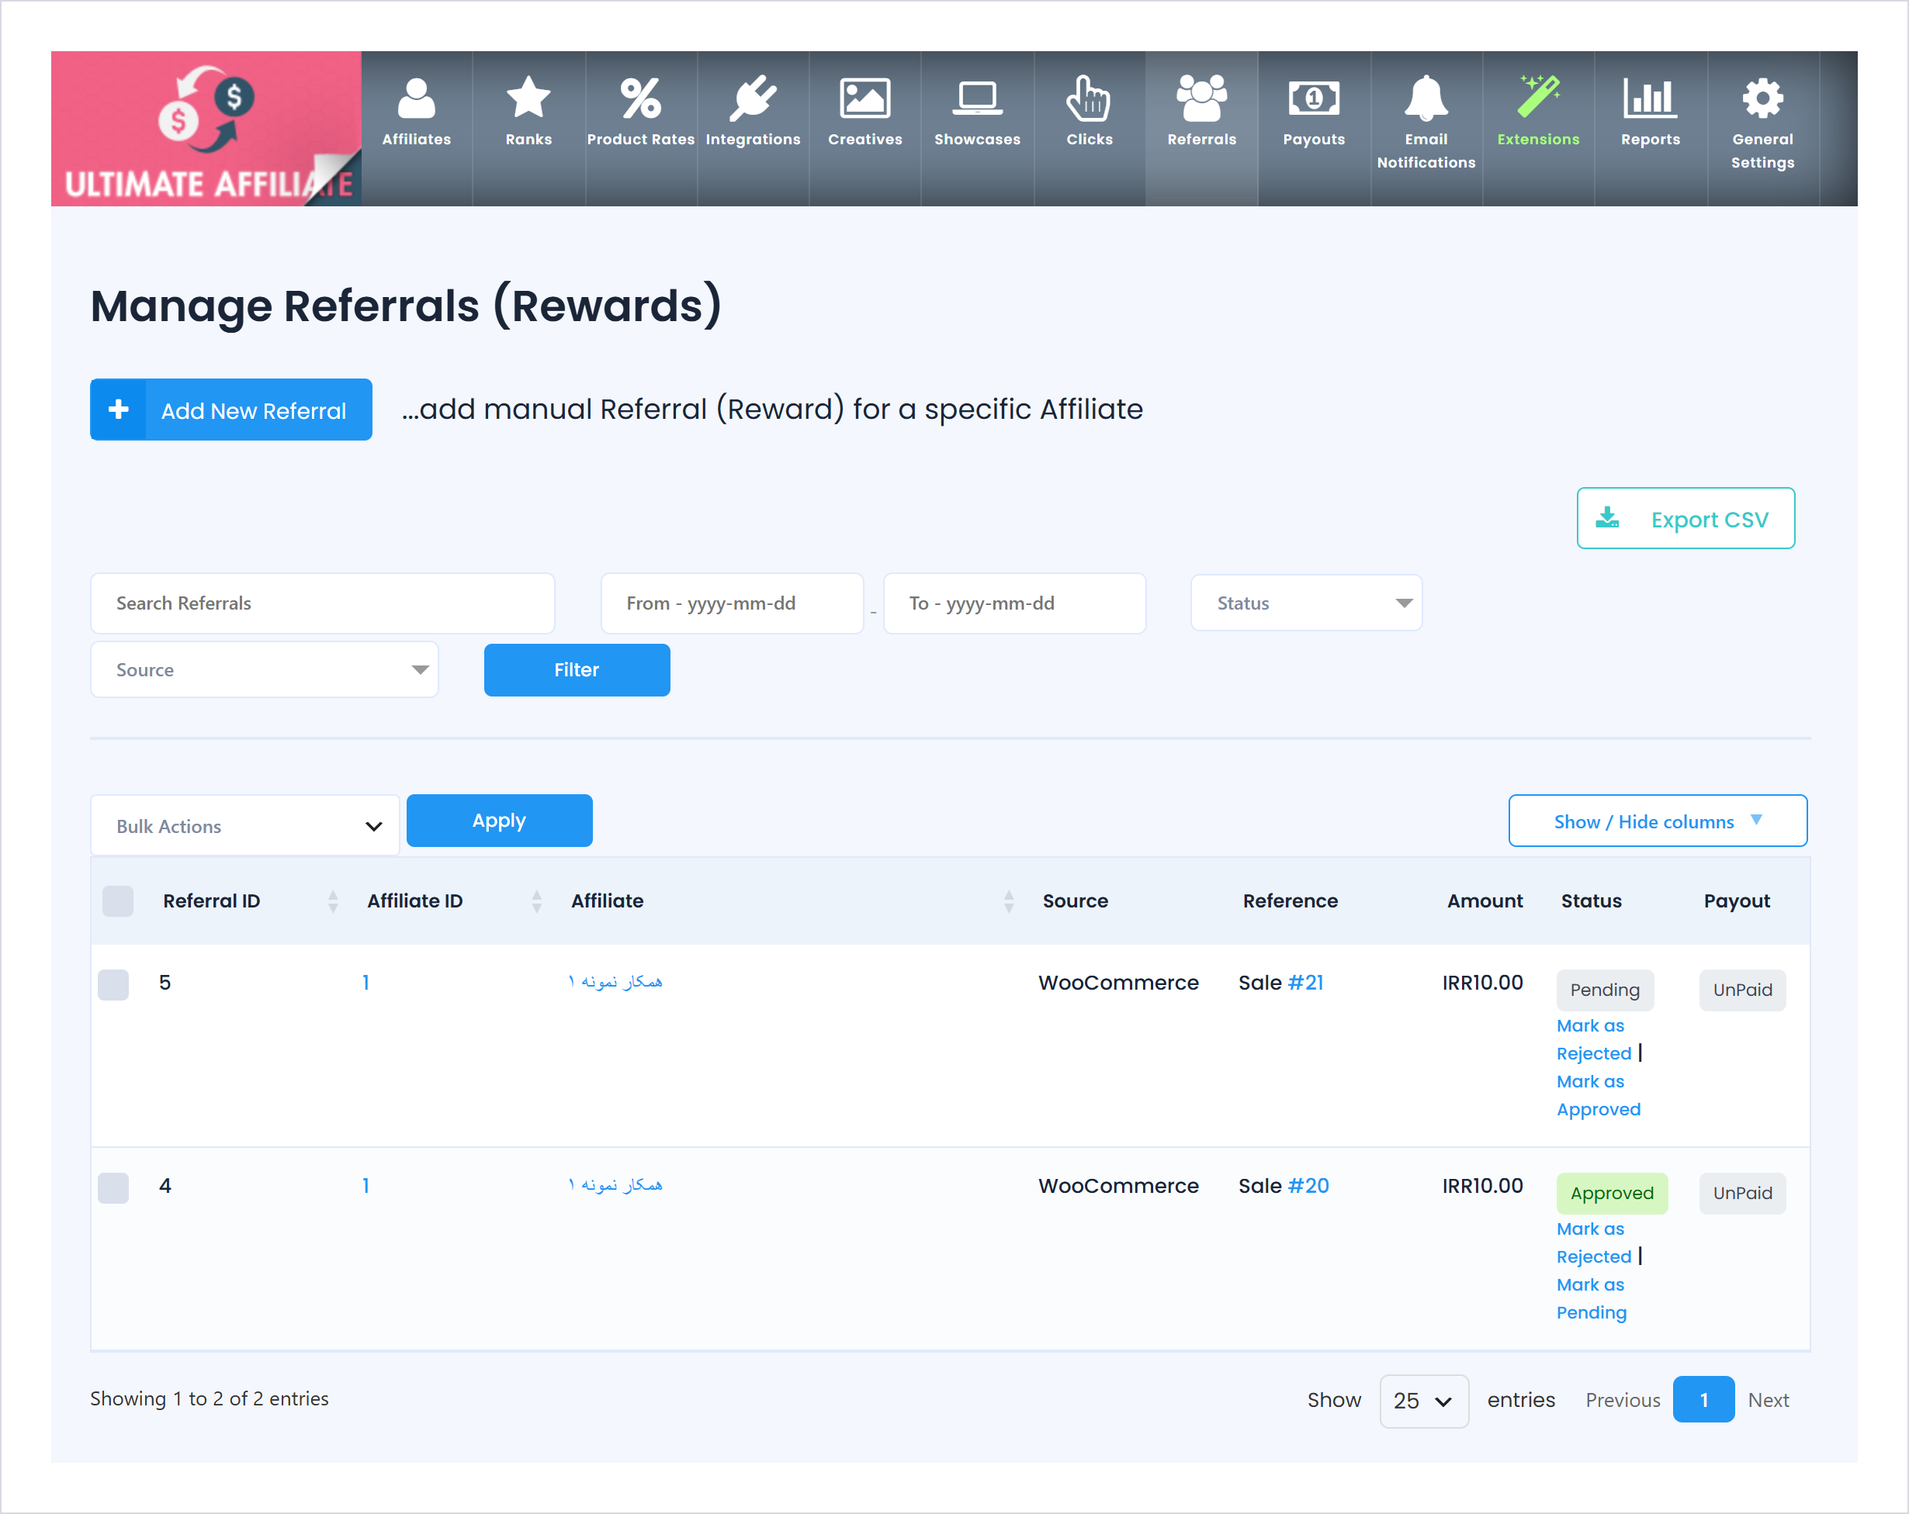Open the Creatives image icon
Viewport: 1909px width, 1514px height.
(x=865, y=97)
